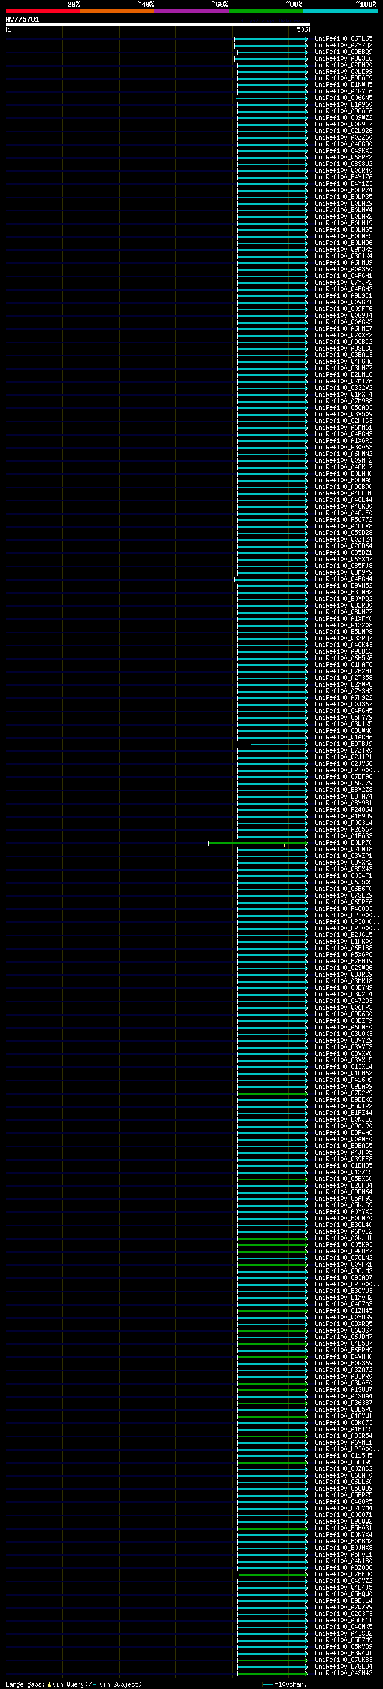Click the 536 query length marker
The height and width of the screenshot is (1689, 383).
302,29
